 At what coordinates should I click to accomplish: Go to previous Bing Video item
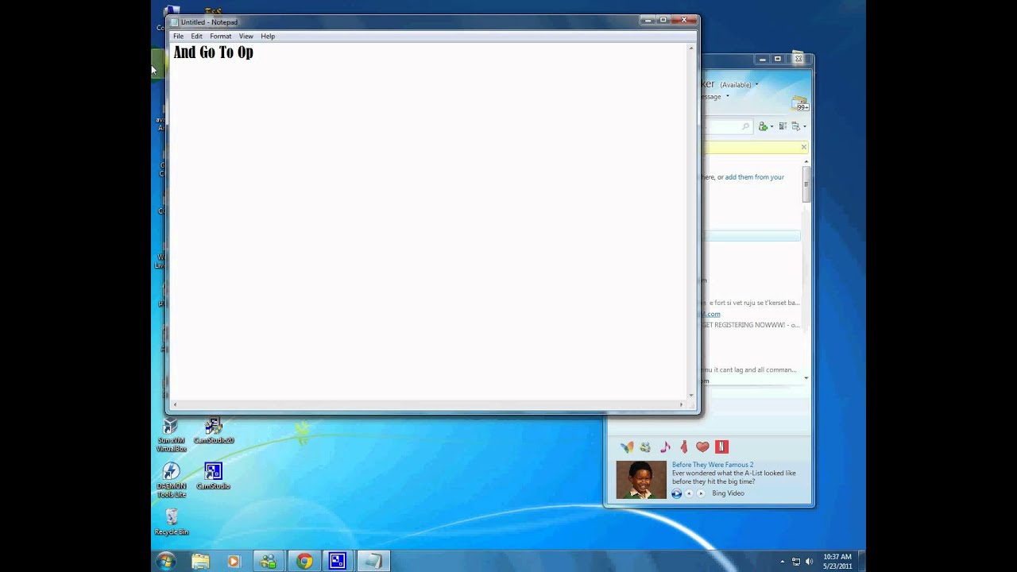690,493
